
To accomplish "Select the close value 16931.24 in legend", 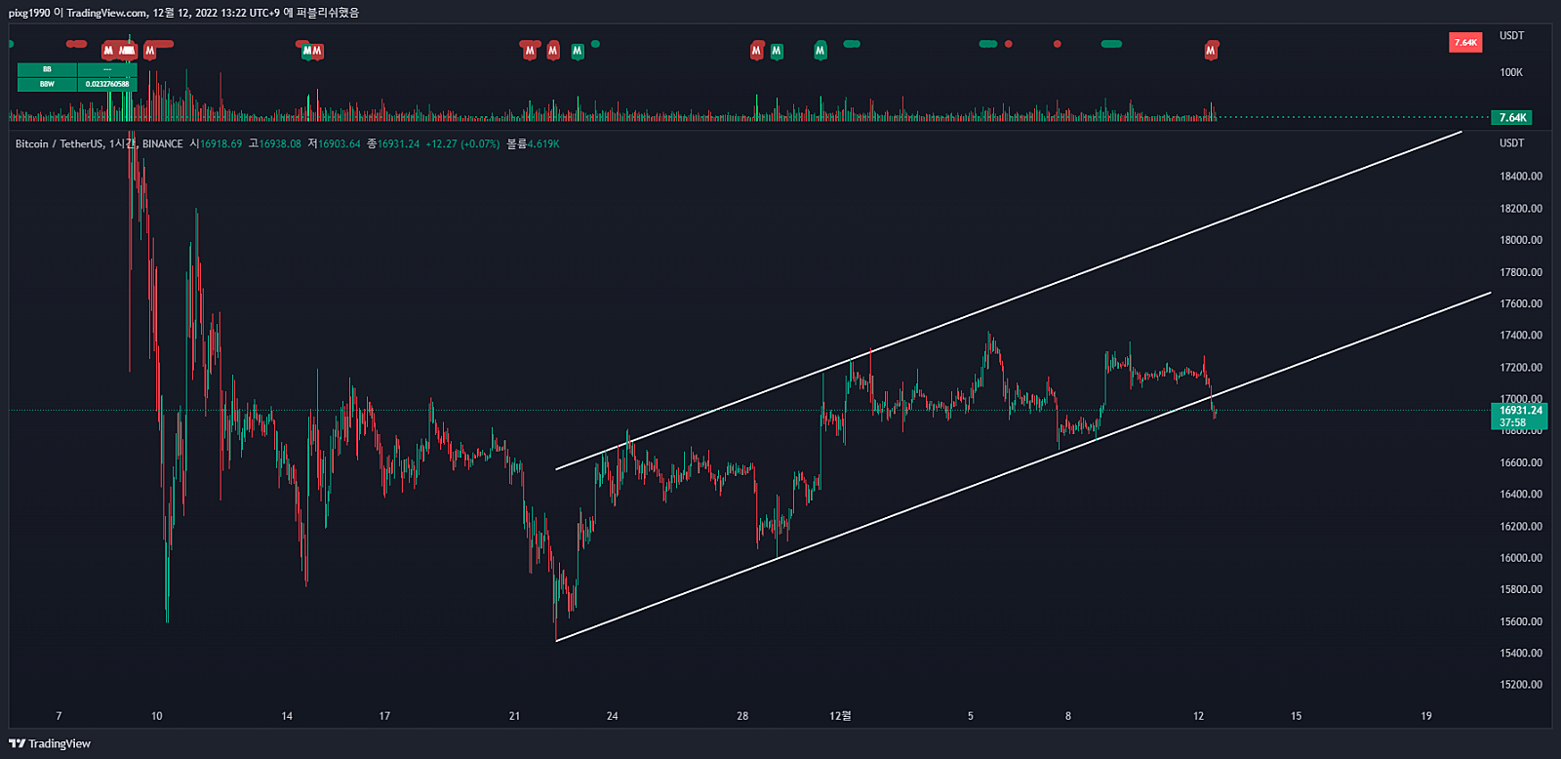I will click(x=398, y=143).
